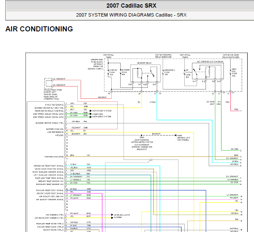
Task: Click the 'DRIVER AIR TEMP POSIT SIGNAL' label
Action: [48, 166]
